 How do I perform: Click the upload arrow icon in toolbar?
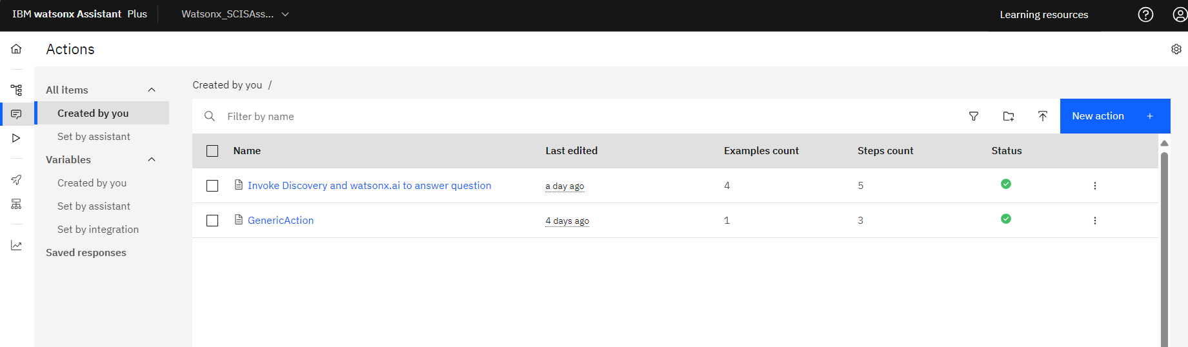coord(1042,116)
